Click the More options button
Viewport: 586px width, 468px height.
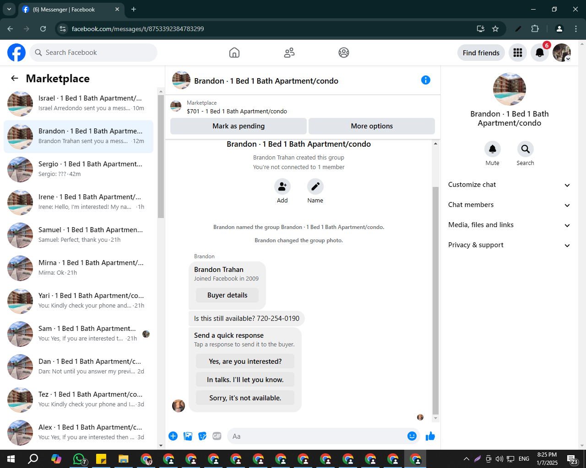coord(372,126)
